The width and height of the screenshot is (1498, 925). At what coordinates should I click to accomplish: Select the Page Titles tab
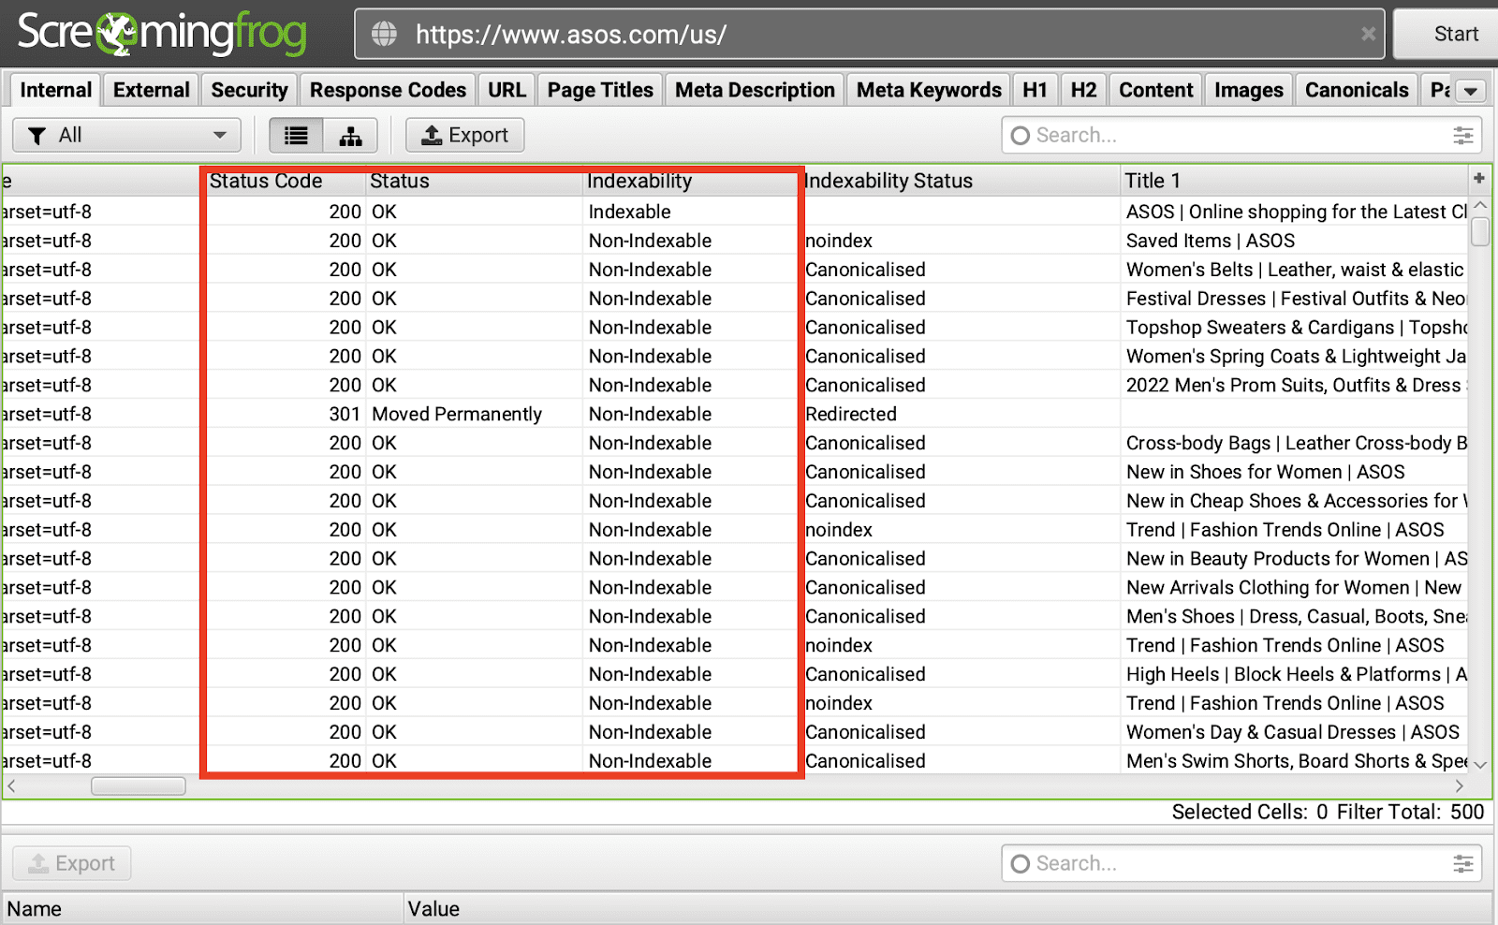coord(600,90)
